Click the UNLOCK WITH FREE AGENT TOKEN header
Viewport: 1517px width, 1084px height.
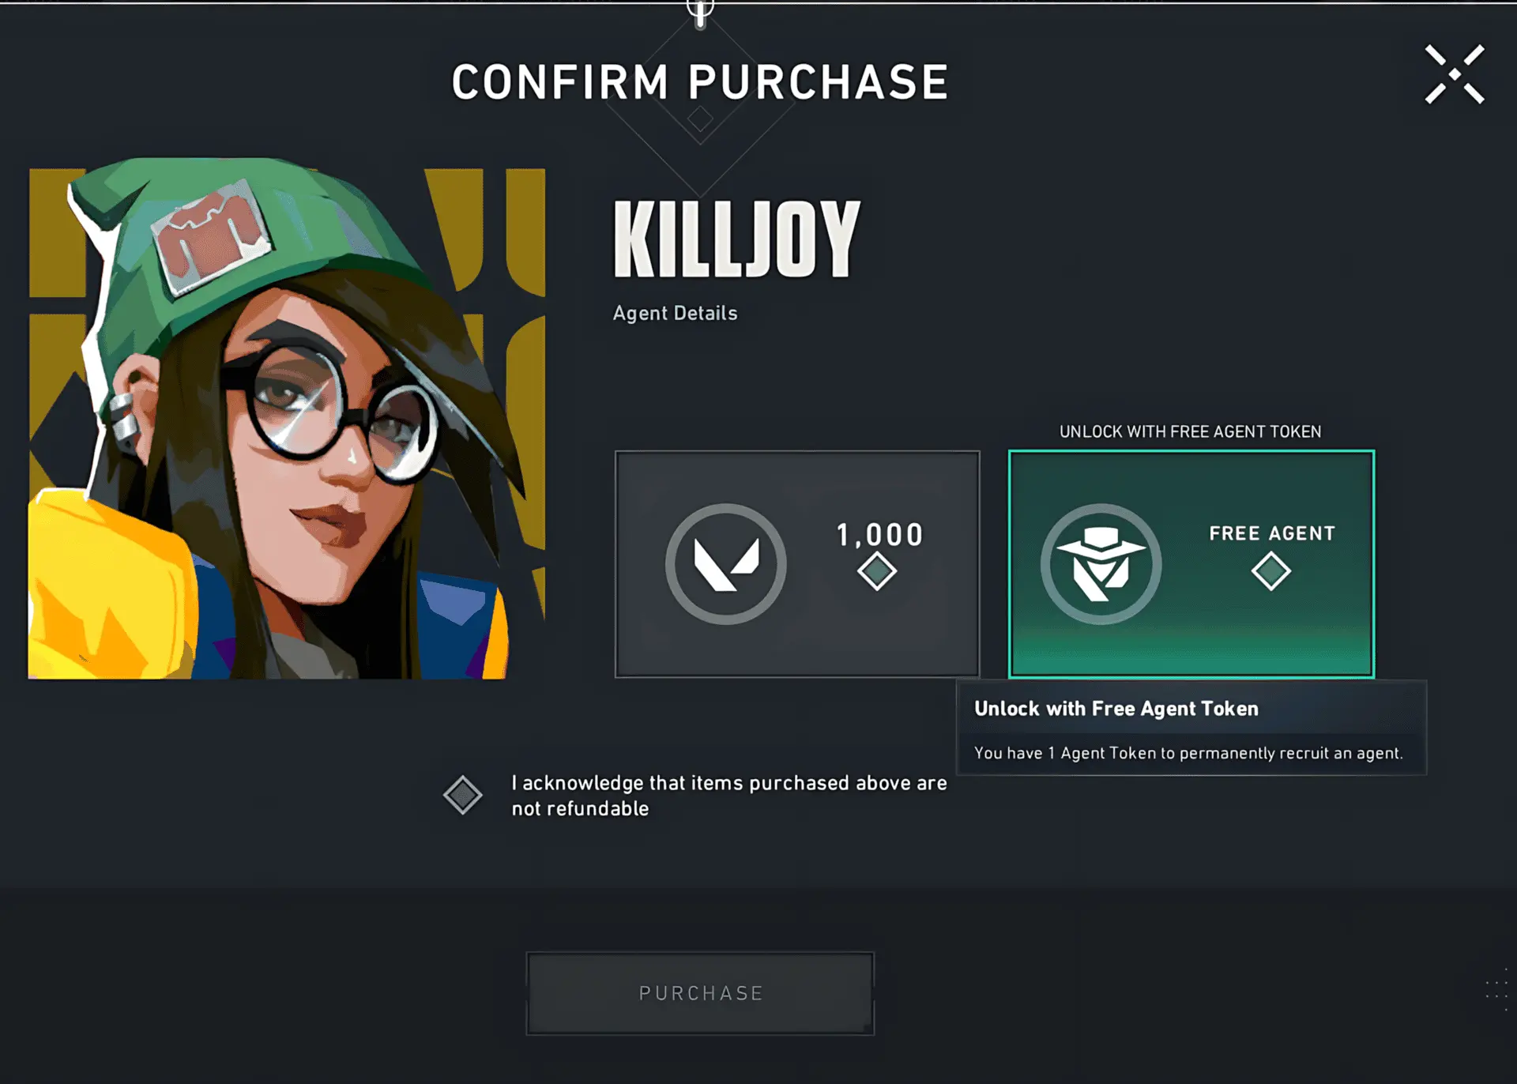1191,431
